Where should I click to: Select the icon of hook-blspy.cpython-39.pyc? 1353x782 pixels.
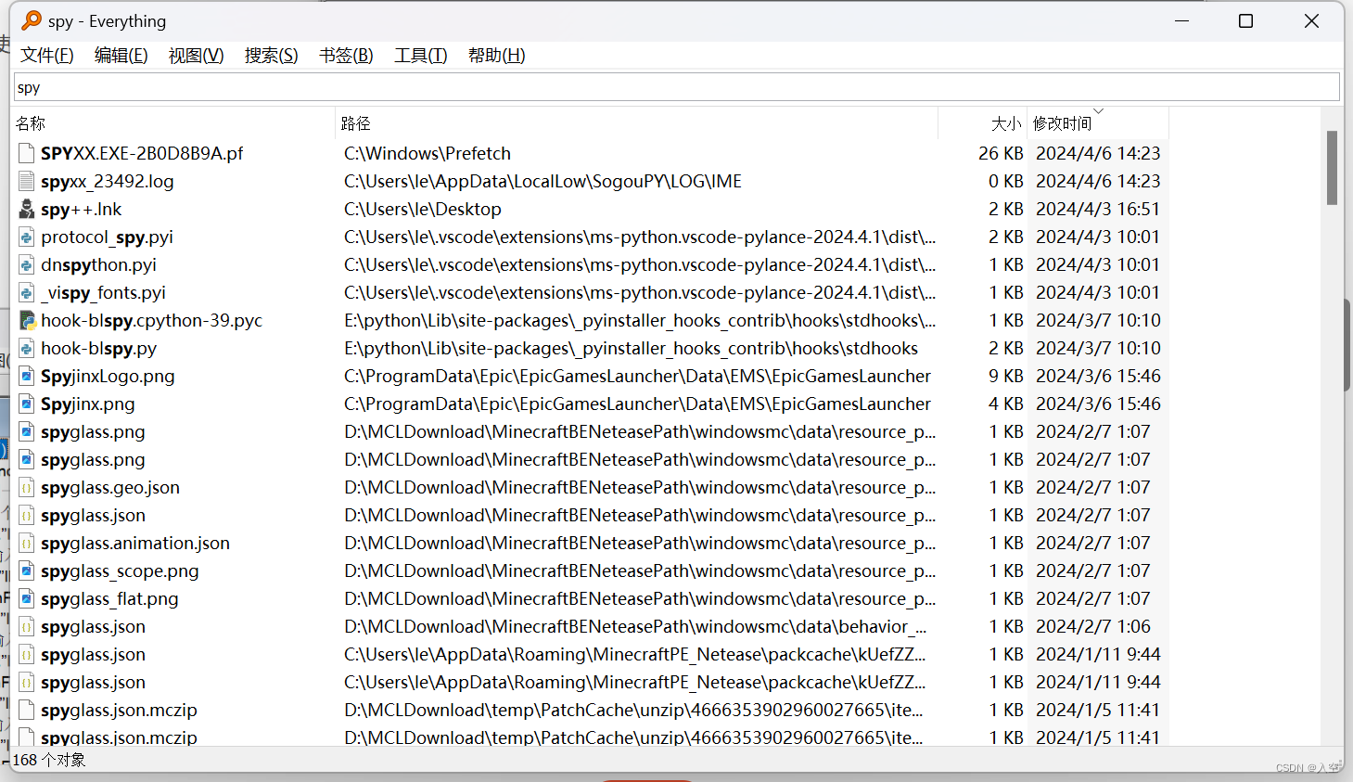(x=27, y=320)
